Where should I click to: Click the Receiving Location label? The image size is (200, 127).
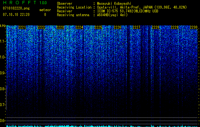tap(74, 7)
